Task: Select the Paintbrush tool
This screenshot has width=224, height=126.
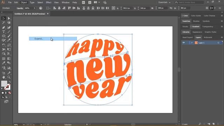Action: click(x=9, y=36)
